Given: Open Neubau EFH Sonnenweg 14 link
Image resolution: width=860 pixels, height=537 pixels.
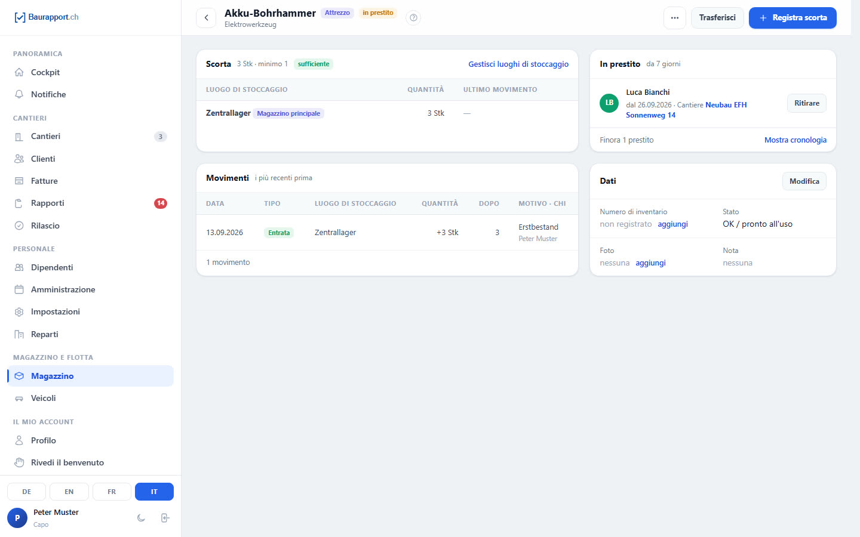Looking at the screenshot, I should (x=686, y=110).
